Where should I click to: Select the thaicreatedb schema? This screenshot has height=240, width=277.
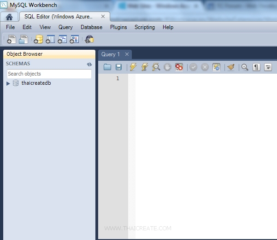(36, 83)
